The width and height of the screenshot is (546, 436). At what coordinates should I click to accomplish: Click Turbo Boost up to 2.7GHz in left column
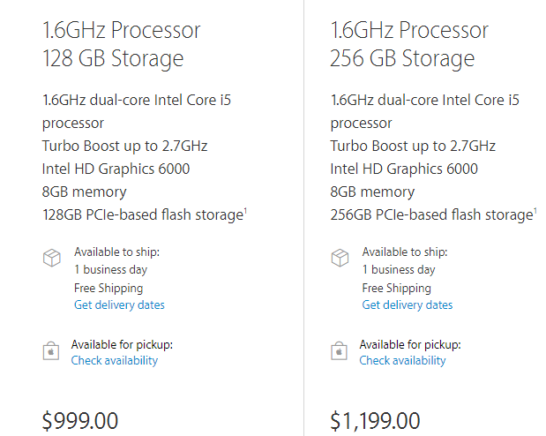pos(124,146)
